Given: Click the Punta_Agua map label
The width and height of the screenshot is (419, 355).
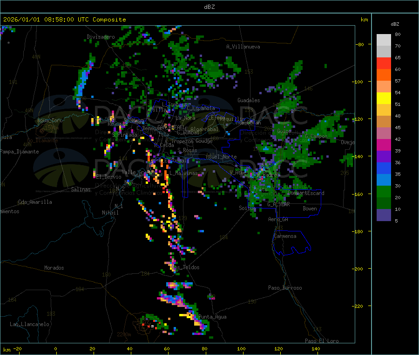Looking at the screenshot, I should click(x=213, y=317).
